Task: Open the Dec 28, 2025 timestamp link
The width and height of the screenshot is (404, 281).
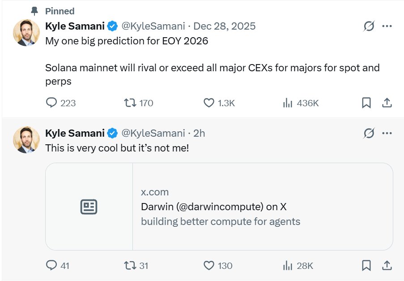Action: [x=225, y=26]
